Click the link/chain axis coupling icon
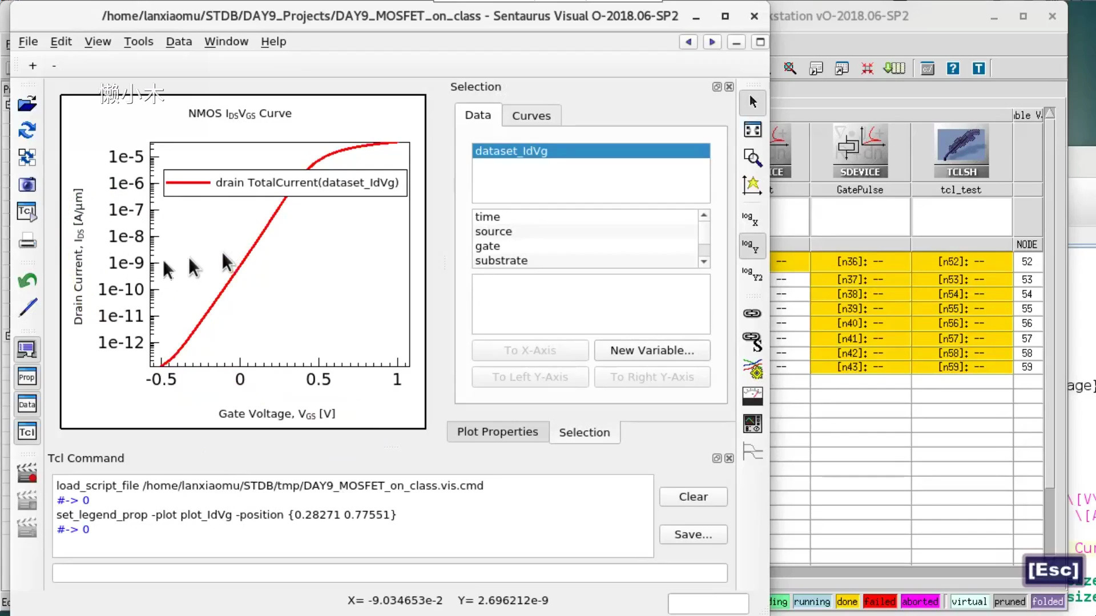Image resolution: width=1096 pixels, height=616 pixels. pos(752,312)
